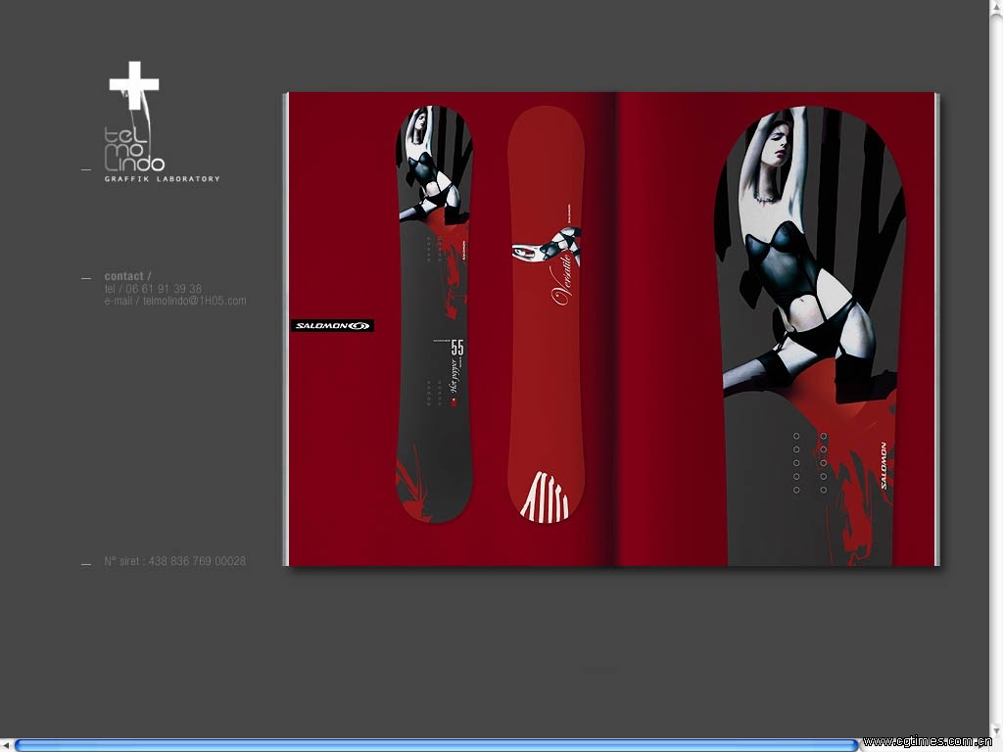Click the white cross logo icon
Viewport: 1003px width, 752px height.
(x=133, y=85)
